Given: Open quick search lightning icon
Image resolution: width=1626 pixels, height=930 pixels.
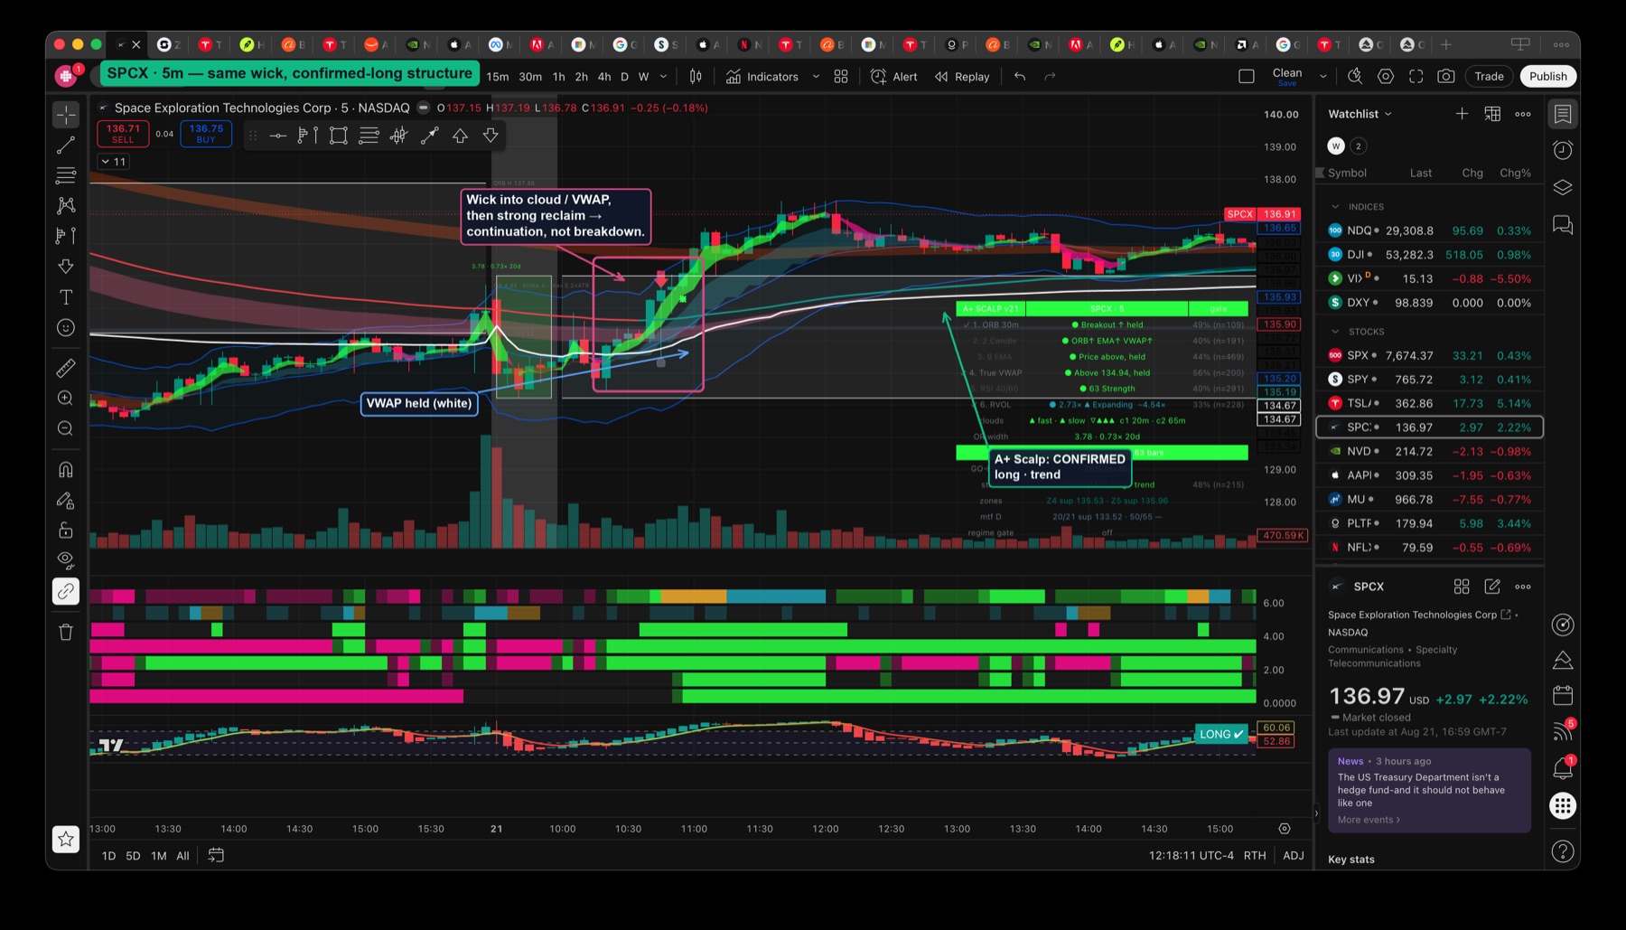Looking at the screenshot, I should [1355, 77].
